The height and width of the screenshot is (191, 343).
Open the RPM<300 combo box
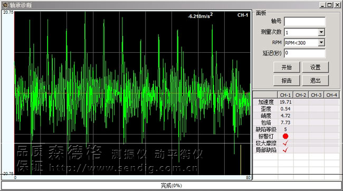tap(304, 43)
